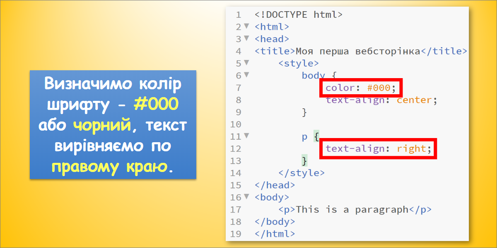Collapse the style block fold arrow on line 5
This screenshot has height=248, width=497.
pyautogui.click(x=247, y=63)
